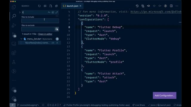Click the circular run icon beside Split Editor

pos(165,6)
